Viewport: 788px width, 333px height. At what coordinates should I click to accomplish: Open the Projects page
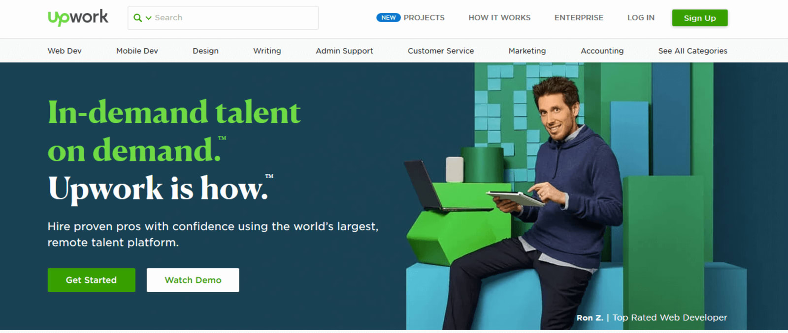(x=424, y=18)
